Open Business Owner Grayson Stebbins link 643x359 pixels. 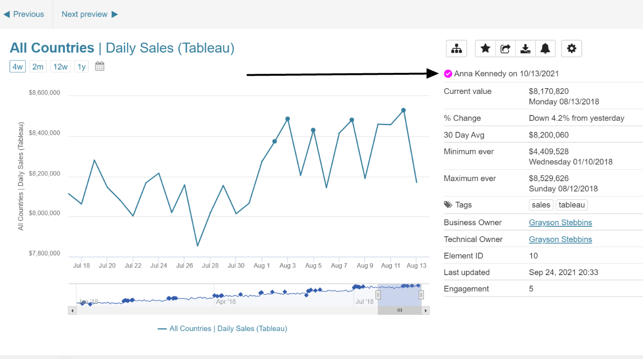(x=560, y=222)
